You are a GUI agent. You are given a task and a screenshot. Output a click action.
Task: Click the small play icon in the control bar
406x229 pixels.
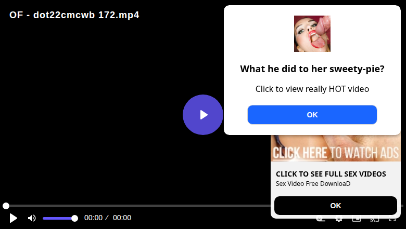point(13,218)
